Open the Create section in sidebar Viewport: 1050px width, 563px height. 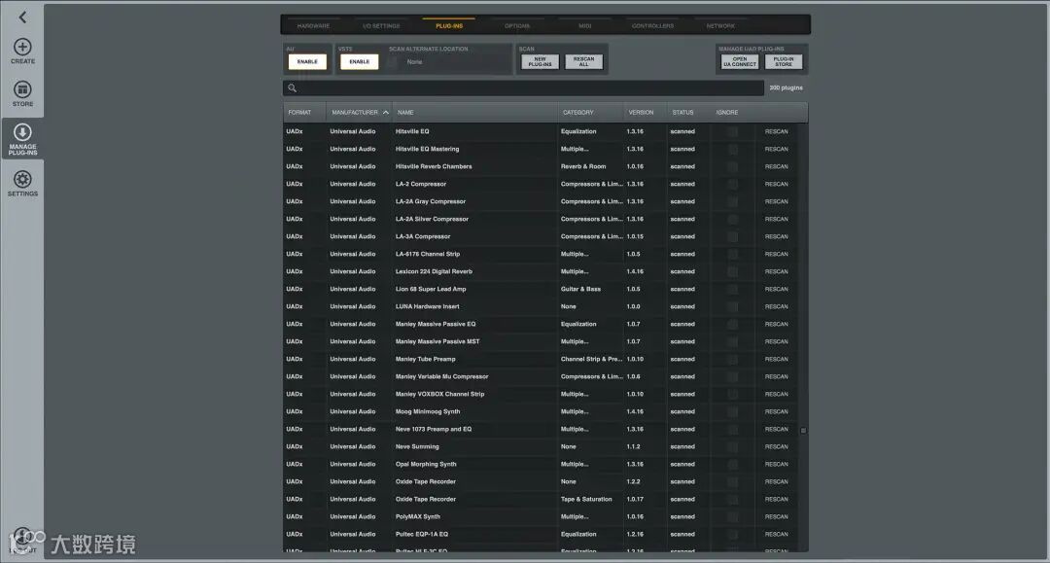(x=22, y=52)
